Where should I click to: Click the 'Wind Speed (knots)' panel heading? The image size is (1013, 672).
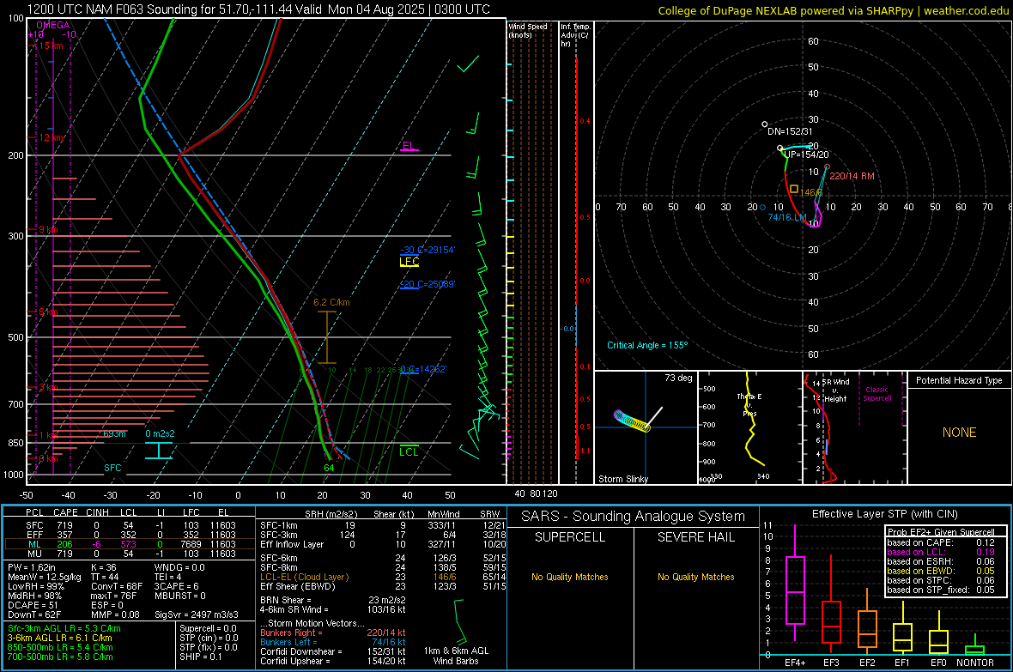[528, 30]
